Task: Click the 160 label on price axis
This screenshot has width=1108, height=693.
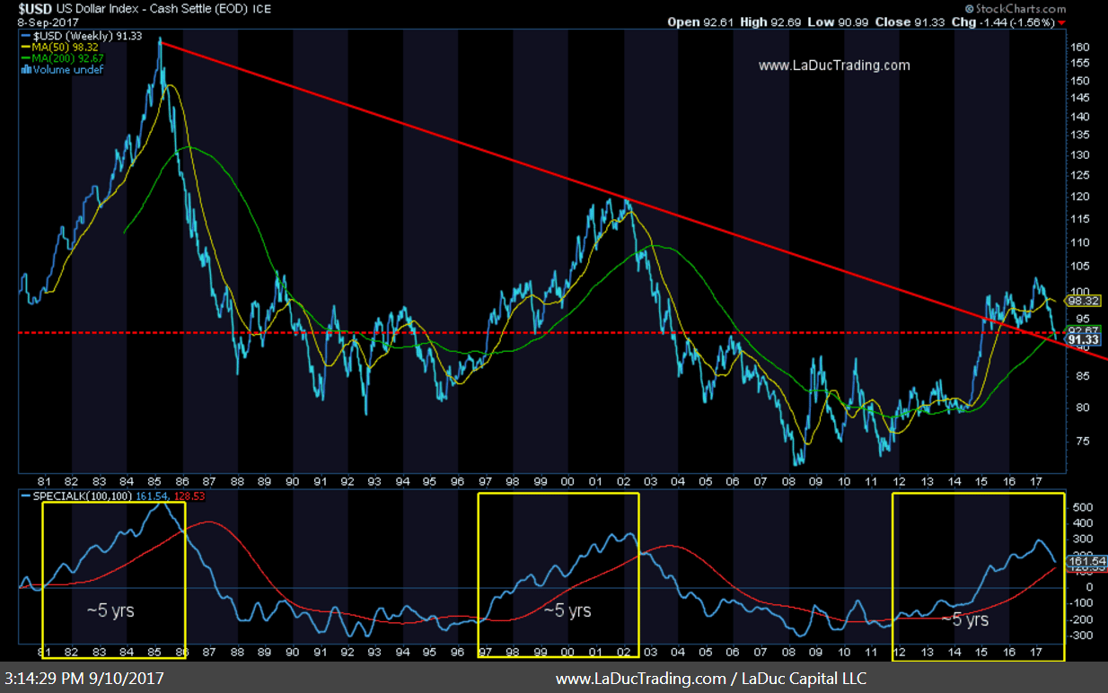Action: 1079,47
